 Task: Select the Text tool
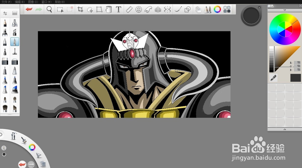[x=118, y=9]
